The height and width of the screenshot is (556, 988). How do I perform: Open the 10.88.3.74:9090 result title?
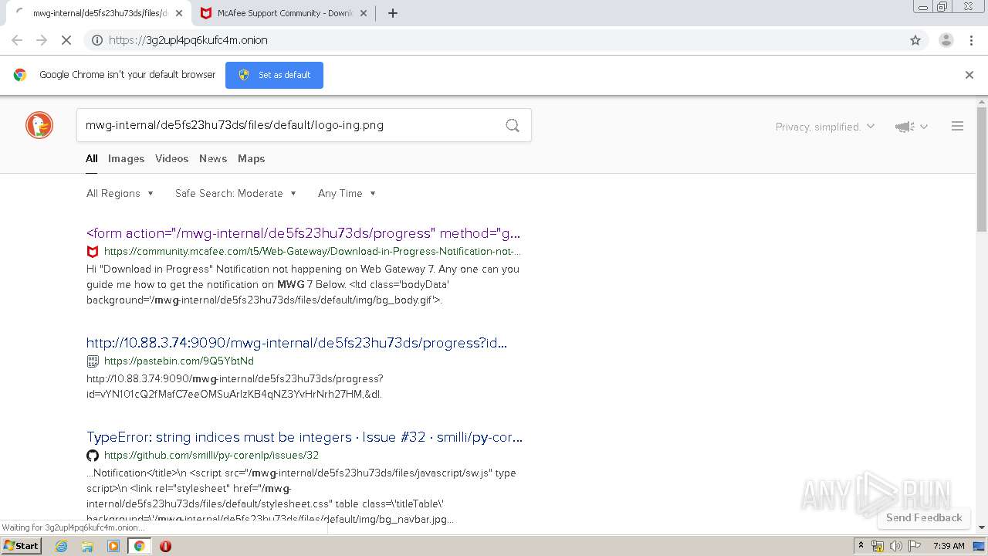(x=296, y=343)
